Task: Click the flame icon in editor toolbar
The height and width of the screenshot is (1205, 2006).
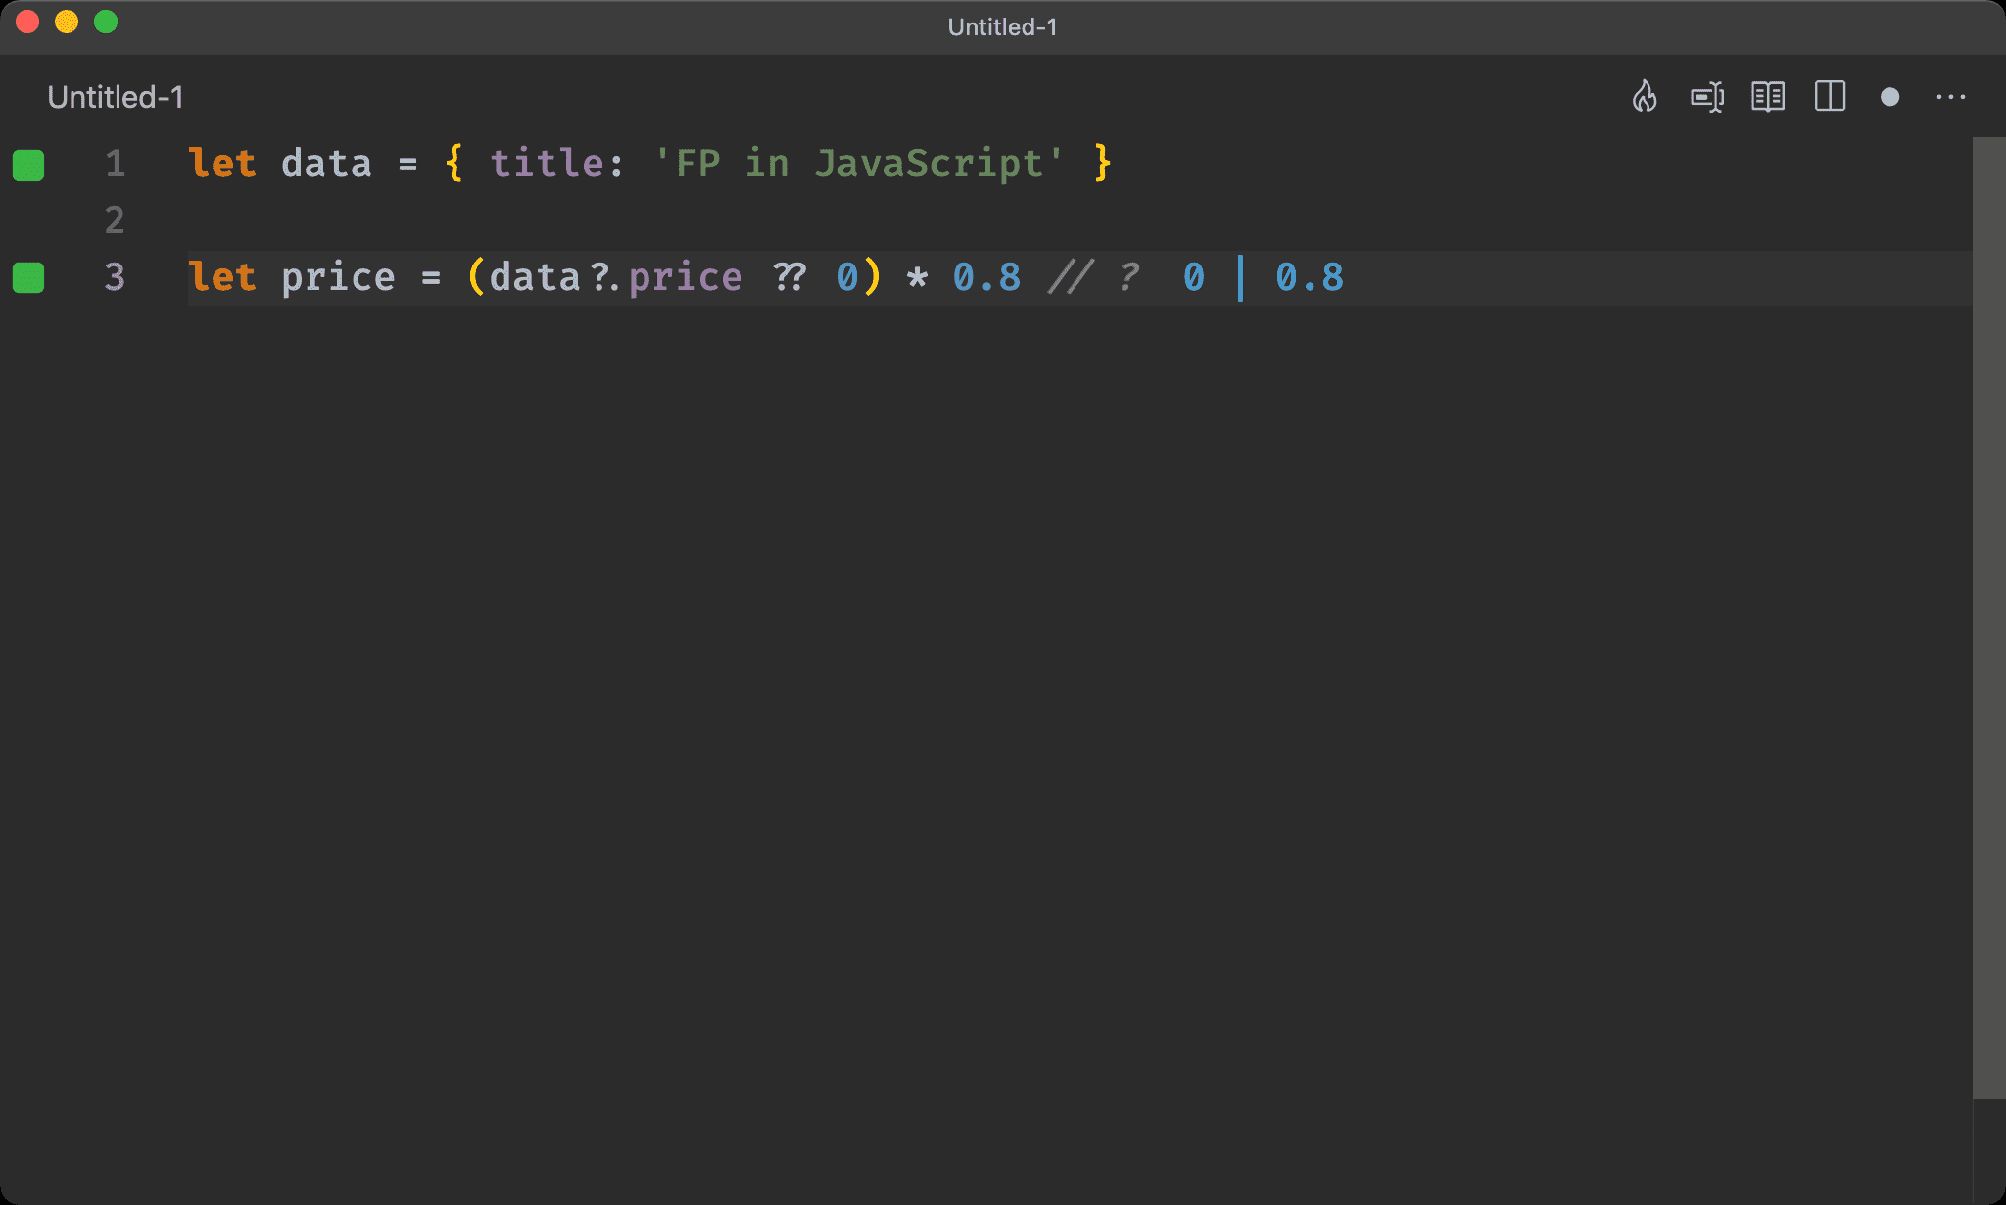Action: (1645, 97)
